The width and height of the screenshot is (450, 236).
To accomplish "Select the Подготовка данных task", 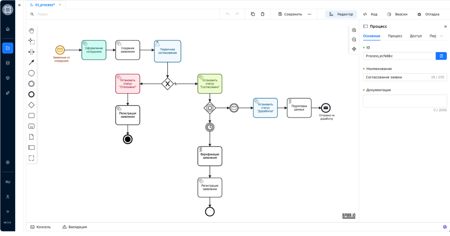I will tap(299, 108).
